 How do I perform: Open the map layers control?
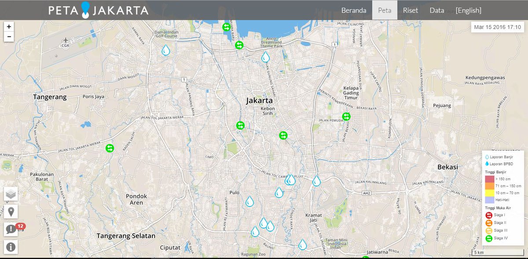11,194
